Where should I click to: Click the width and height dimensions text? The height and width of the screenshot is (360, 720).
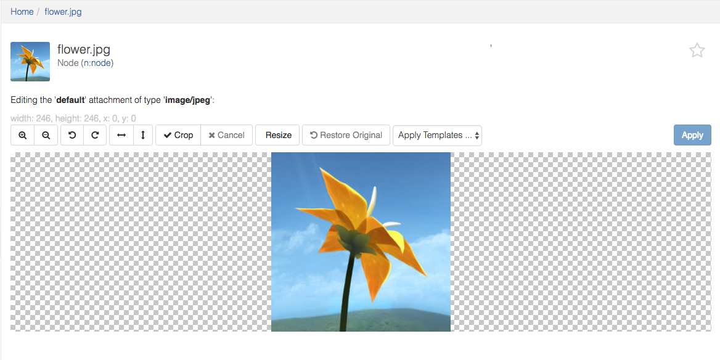[73, 118]
